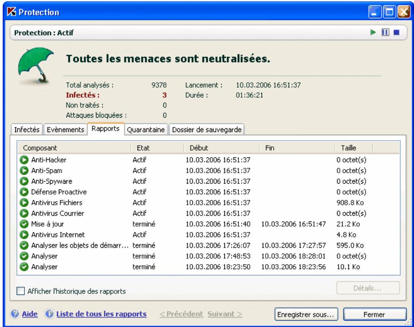Image resolution: width=414 pixels, height=327 pixels.
Task: Click the 4.8 Ko size value
Action: [x=347, y=235]
